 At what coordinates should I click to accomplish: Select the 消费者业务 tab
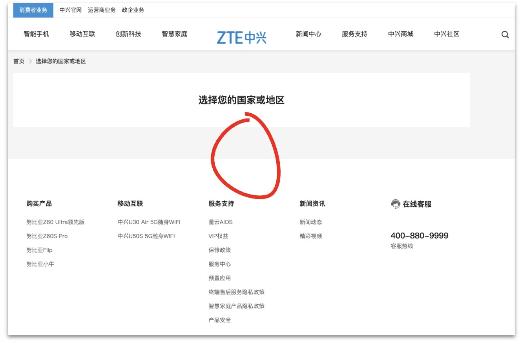tap(33, 10)
